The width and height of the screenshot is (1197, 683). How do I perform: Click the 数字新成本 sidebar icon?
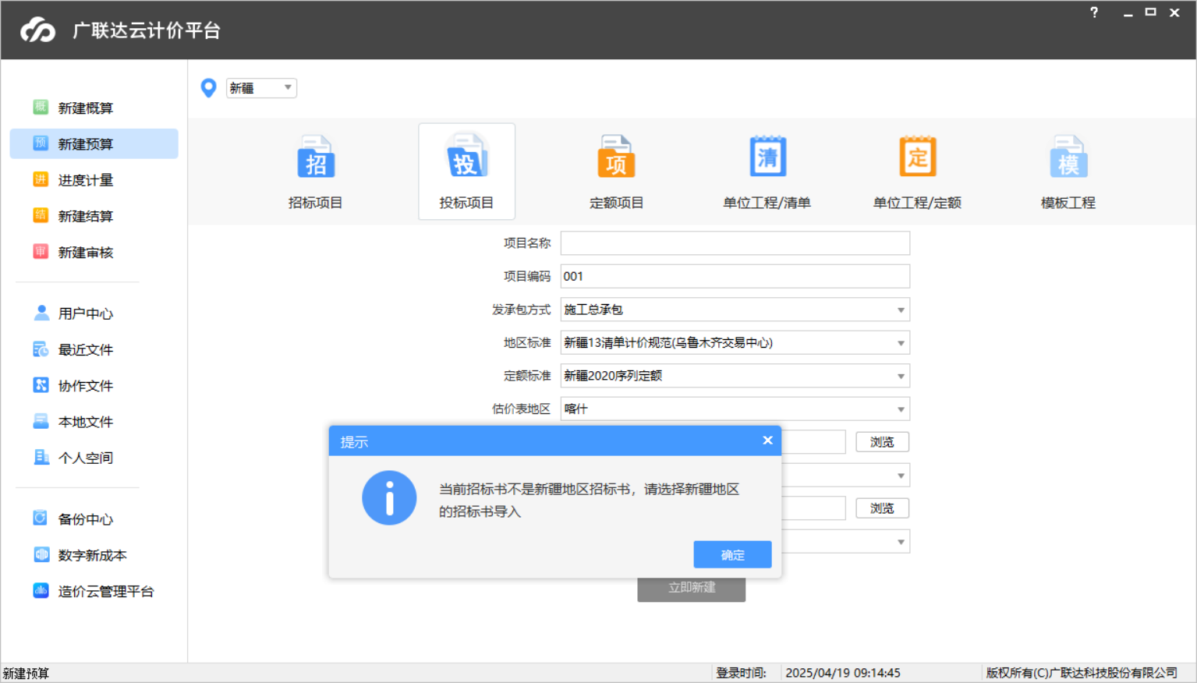click(41, 554)
